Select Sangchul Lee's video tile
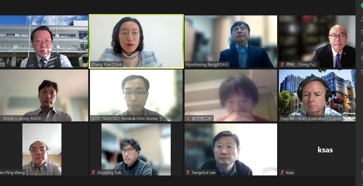This screenshot has height=186, width=363. pos(231,149)
